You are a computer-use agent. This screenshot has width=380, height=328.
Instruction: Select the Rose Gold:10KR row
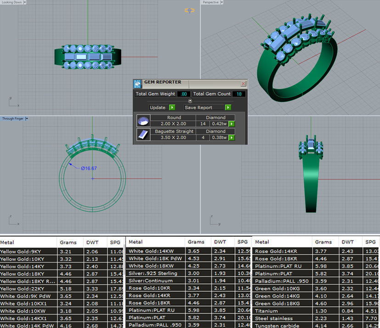(x=188, y=288)
